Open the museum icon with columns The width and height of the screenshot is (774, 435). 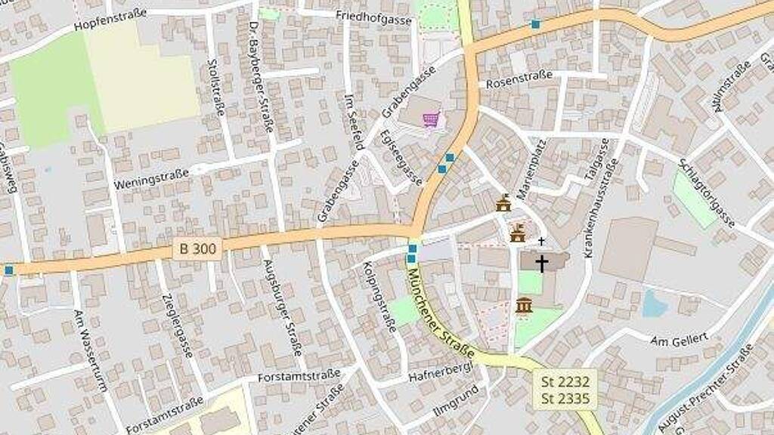524,306
